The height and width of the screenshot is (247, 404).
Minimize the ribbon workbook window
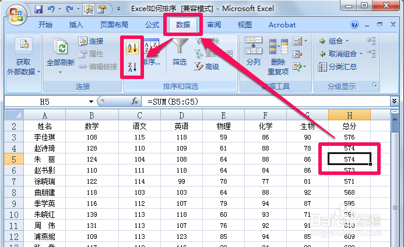click(367, 24)
